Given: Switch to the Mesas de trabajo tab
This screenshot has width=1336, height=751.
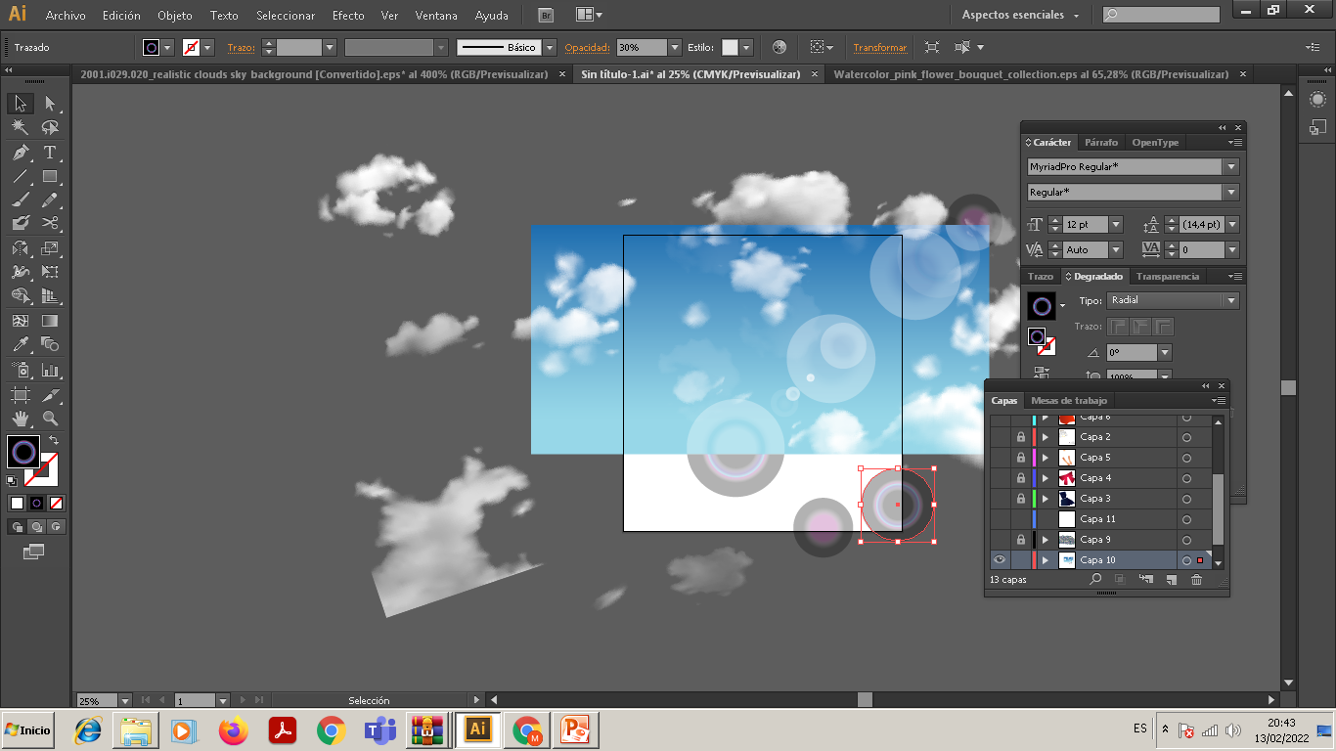Looking at the screenshot, I should (x=1069, y=401).
